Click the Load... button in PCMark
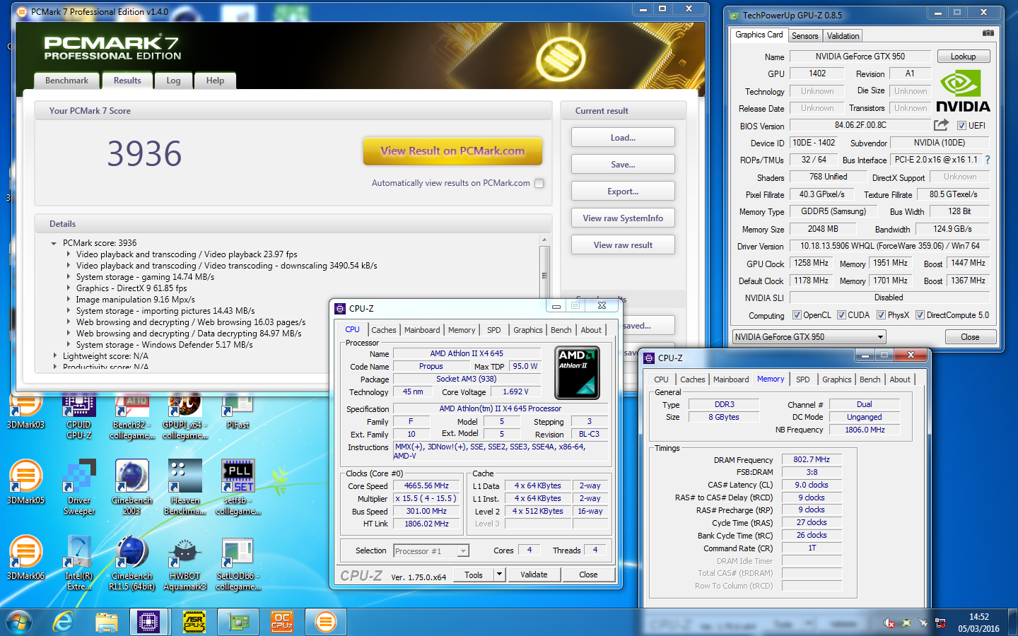This screenshot has height=636, width=1018. [x=623, y=137]
